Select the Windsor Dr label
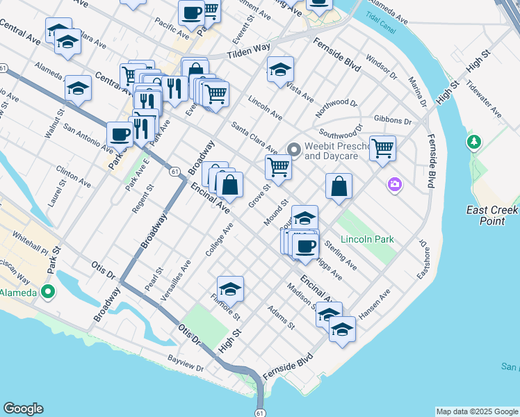This screenshot has height=417, width=520. 382,67
